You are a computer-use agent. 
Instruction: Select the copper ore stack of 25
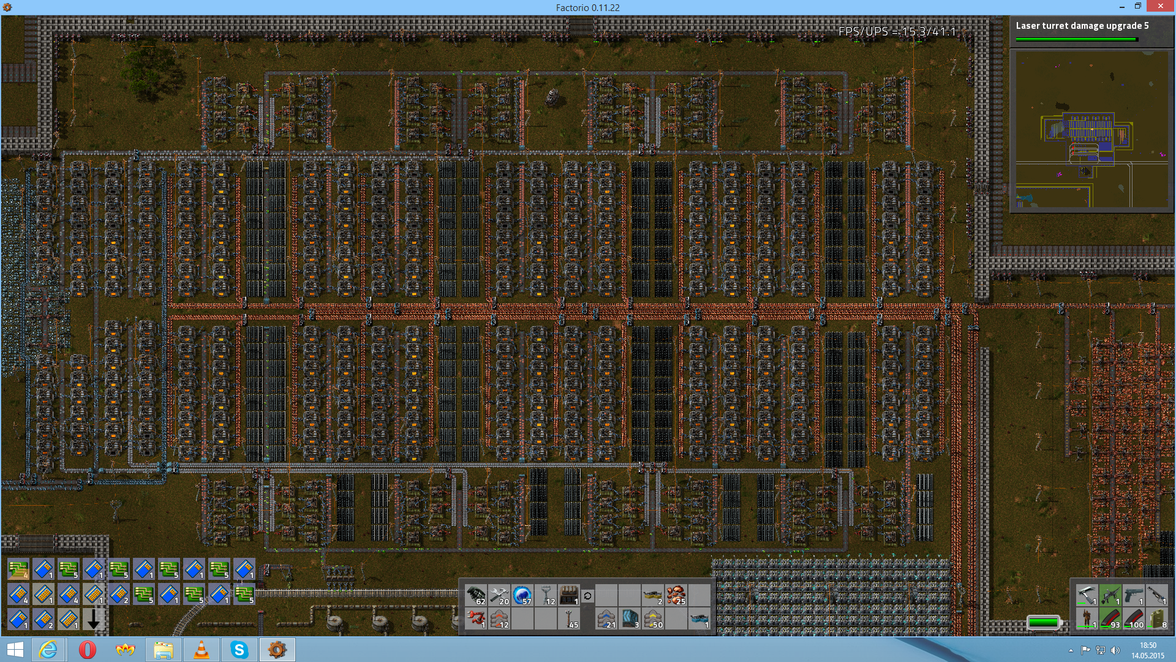click(x=676, y=595)
